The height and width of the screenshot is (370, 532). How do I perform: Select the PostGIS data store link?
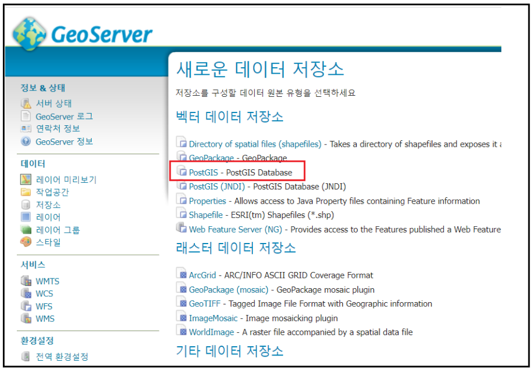coord(204,173)
